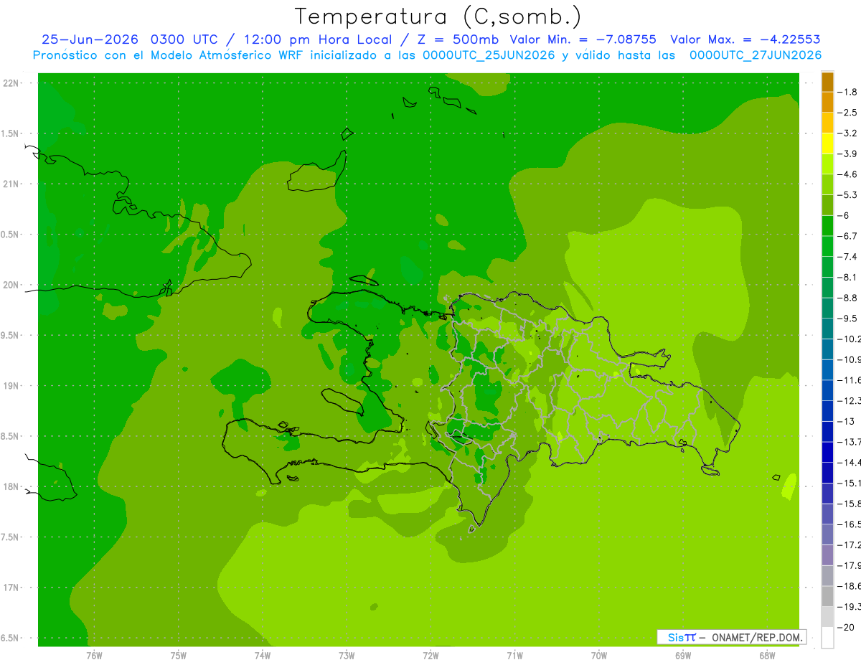
Task: Click the '17N' latitude label
Action: (x=11, y=588)
